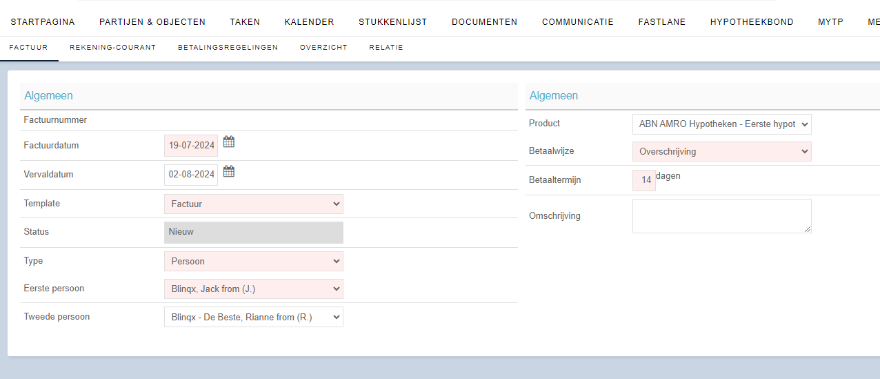Click the Tweede persoon label
Viewport: 880px width, 379px height.
[x=57, y=317]
